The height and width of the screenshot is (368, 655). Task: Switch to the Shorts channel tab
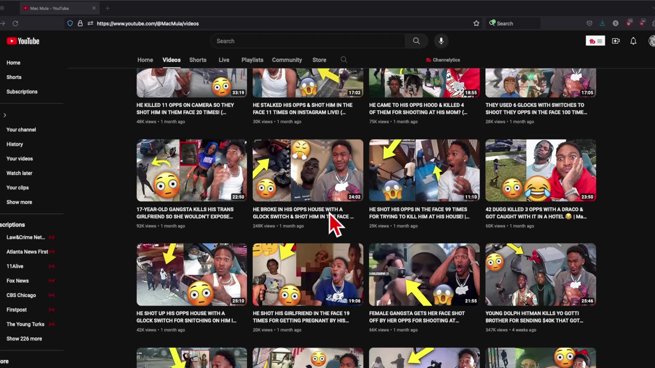[198, 60]
